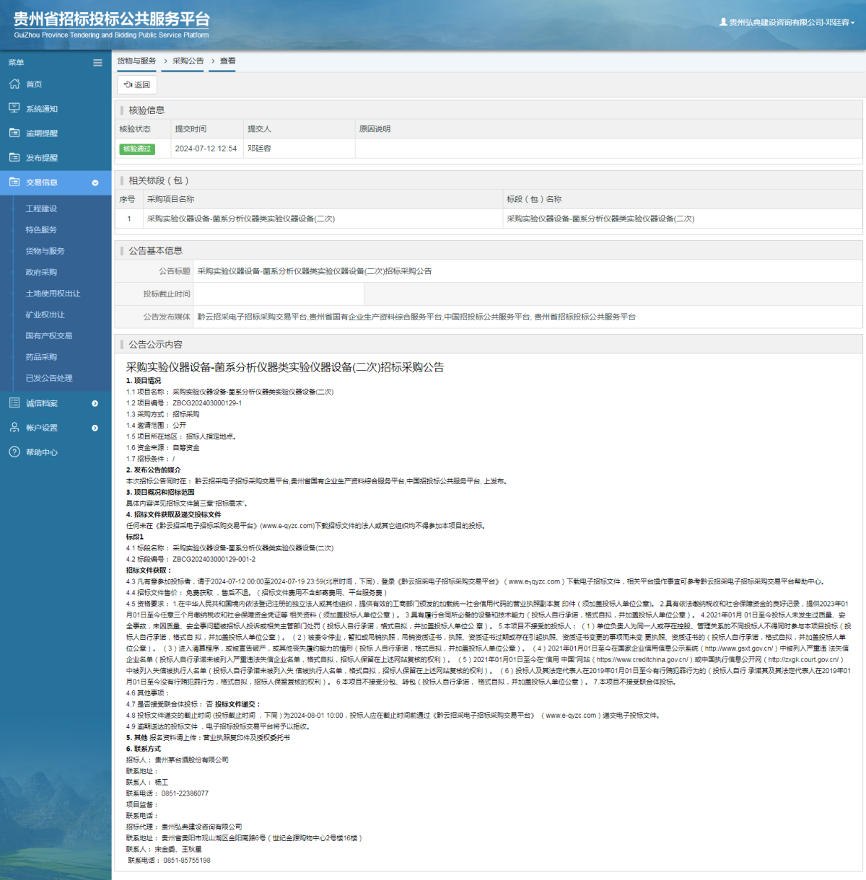Click the 货物与服务 breadcrumb link
This screenshot has height=880, width=866.
(136, 61)
